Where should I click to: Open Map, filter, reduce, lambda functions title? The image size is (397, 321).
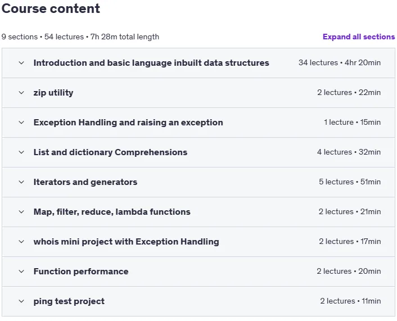pos(112,212)
